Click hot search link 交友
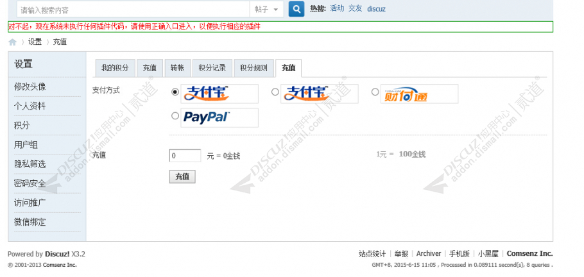Image resolution: width=584 pixels, height=277 pixels. click(x=356, y=8)
